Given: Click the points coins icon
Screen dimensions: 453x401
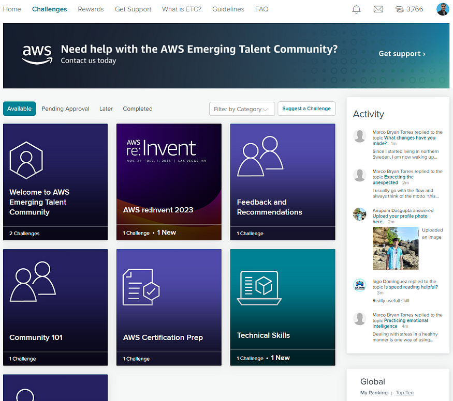Looking at the screenshot, I should [x=400, y=9].
